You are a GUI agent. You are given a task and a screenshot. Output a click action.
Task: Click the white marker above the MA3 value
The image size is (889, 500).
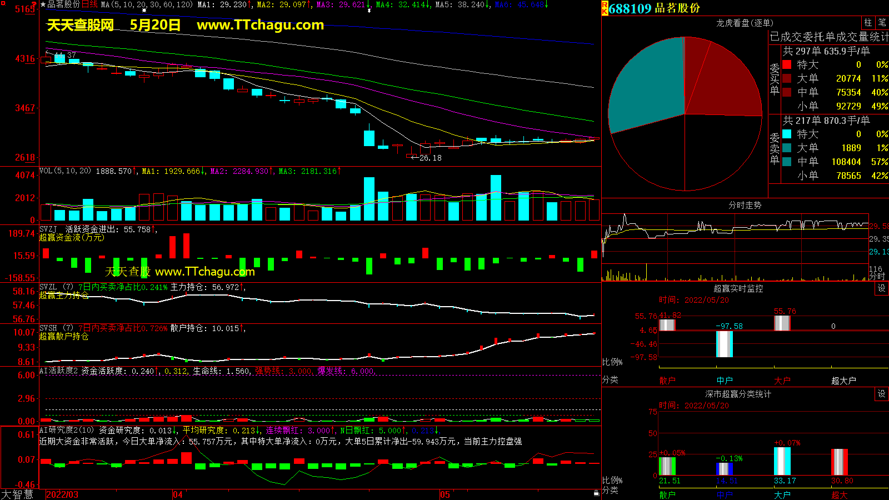(369, 10)
